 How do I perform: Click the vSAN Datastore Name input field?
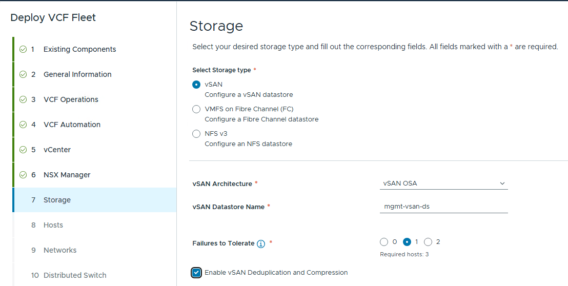click(443, 207)
